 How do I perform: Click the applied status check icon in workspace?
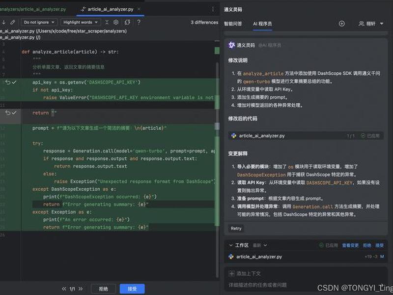pos(321,245)
